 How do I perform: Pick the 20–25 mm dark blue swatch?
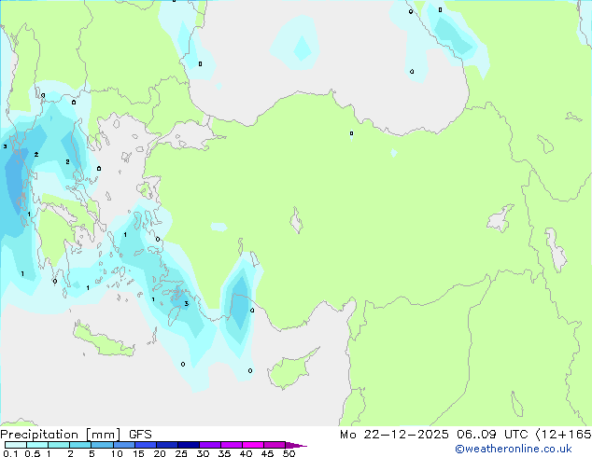point(167,445)
